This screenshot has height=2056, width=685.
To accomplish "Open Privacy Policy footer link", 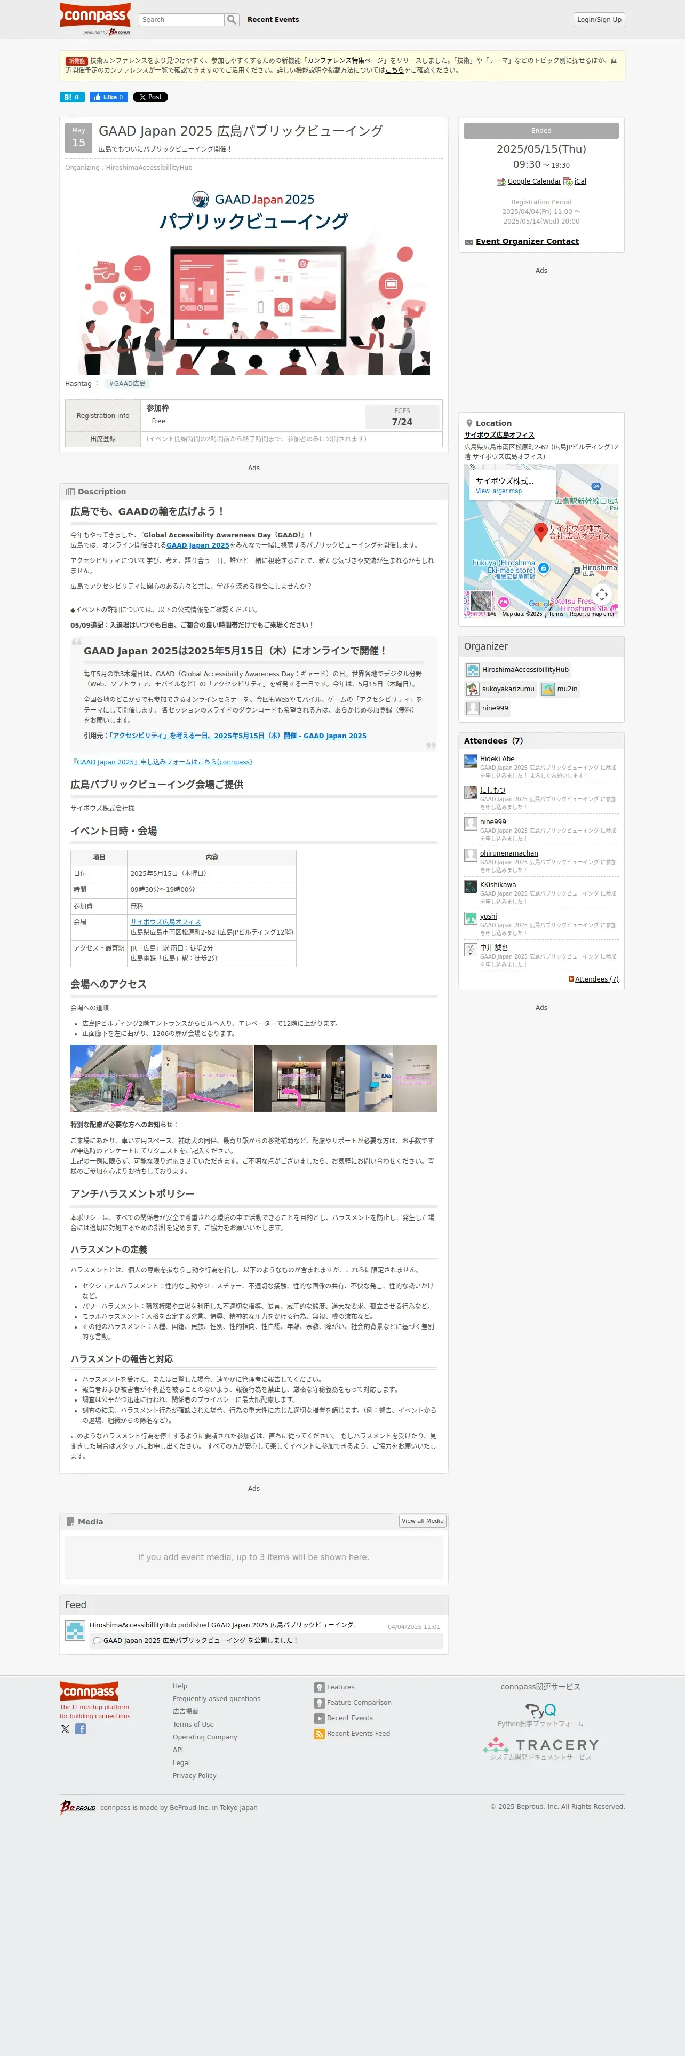I will tap(195, 1775).
